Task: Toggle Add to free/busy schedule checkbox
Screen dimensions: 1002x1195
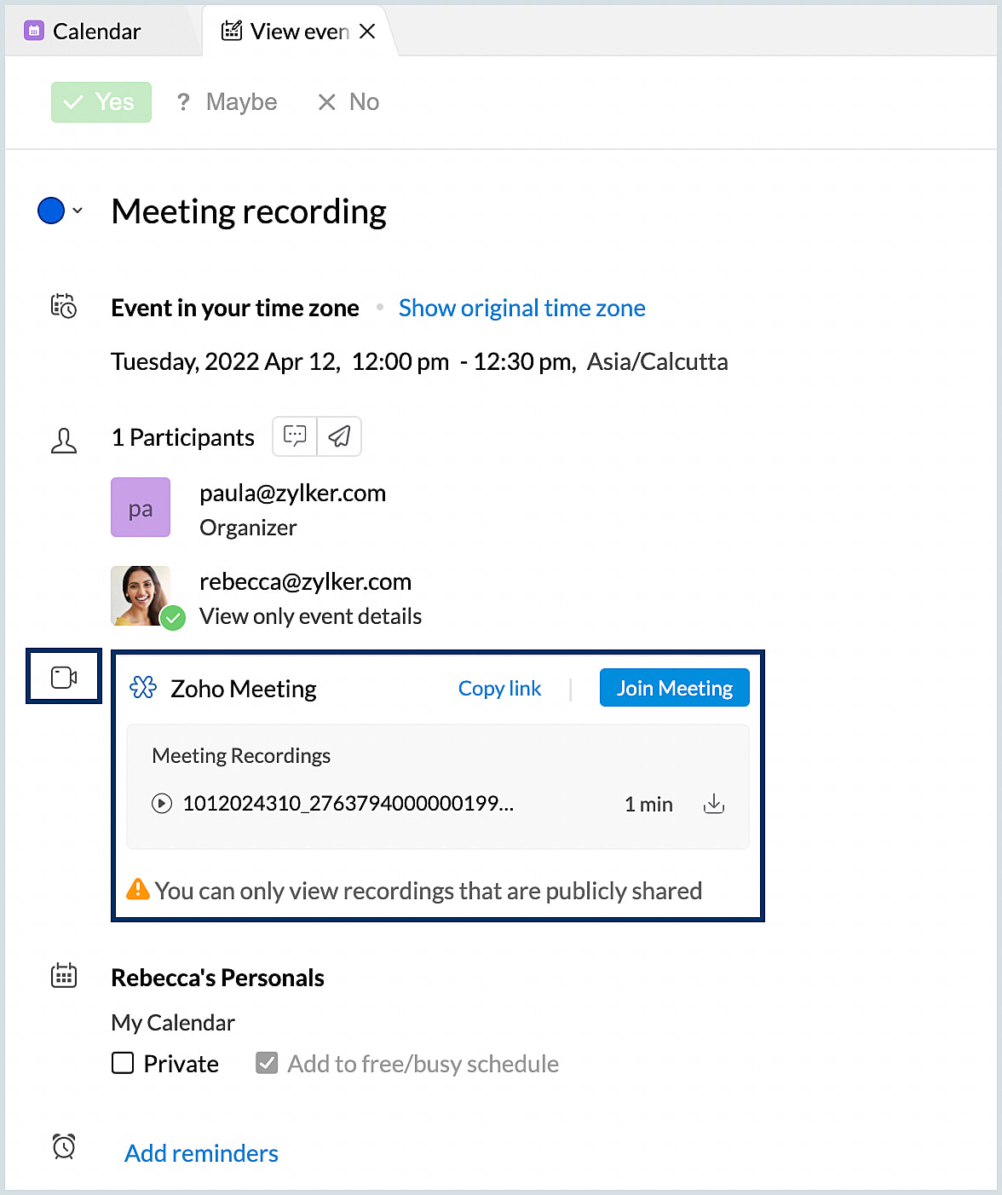Action: [267, 1063]
